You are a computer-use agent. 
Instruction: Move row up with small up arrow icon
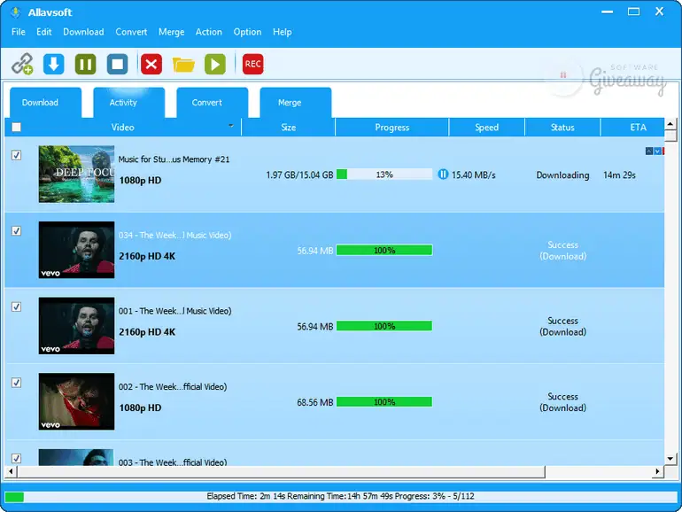(649, 151)
